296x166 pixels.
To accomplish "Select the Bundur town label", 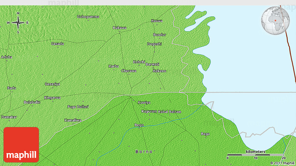I will 159,35.
